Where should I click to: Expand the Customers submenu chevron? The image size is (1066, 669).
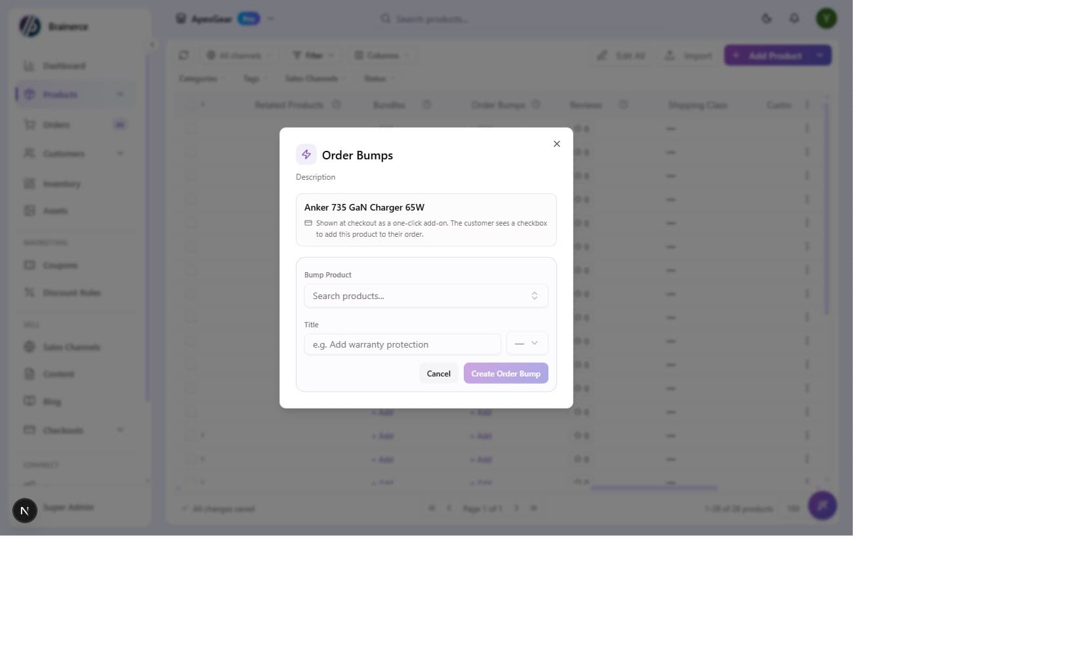click(x=120, y=153)
